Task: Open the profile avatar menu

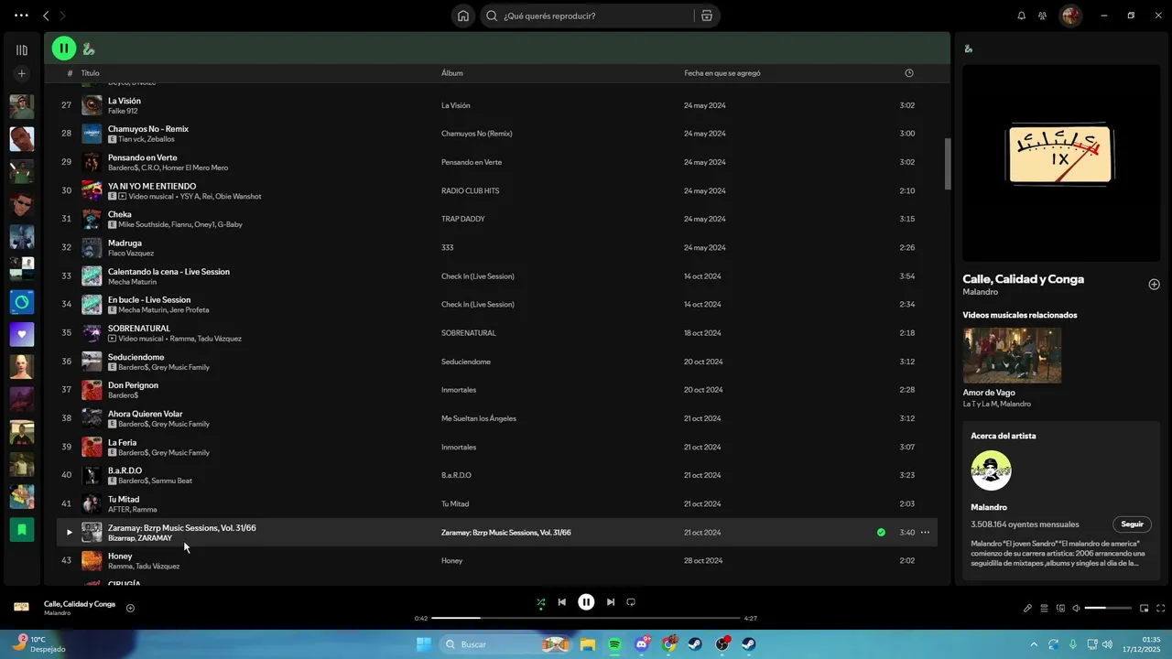Action: click(1070, 16)
